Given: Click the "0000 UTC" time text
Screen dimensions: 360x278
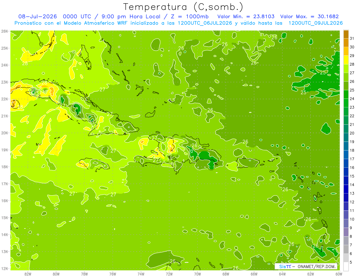Looking at the screenshot, I should 77,17.
